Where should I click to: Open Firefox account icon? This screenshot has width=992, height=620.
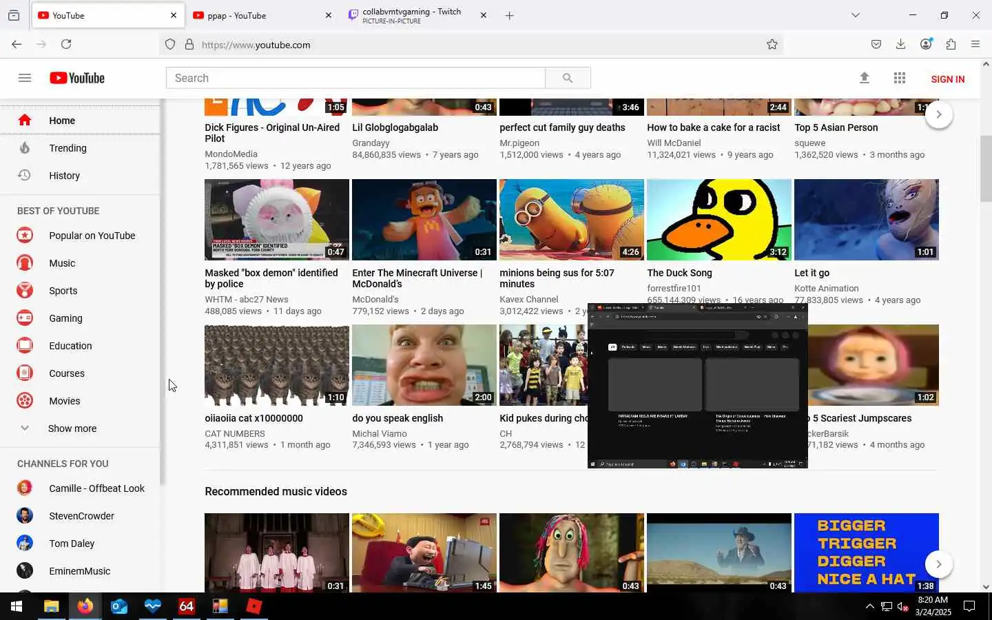click(926, 44)
